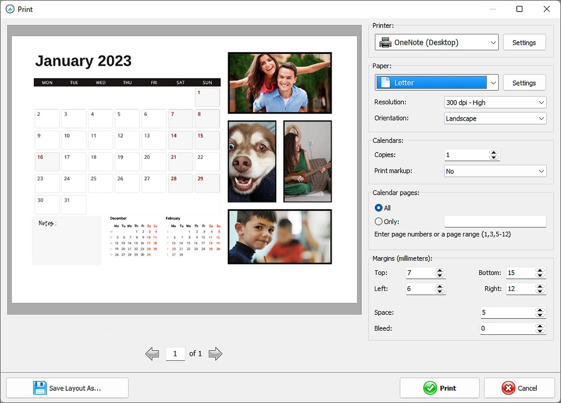The height and width of the screenshot is (403, 561).
Task: Decrease the Top margin with down arrow
Action: pos(440,275)
